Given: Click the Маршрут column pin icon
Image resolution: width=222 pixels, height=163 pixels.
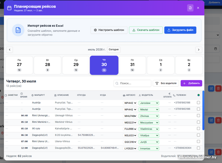Looking at the screenshot, I should click(32, 95).
